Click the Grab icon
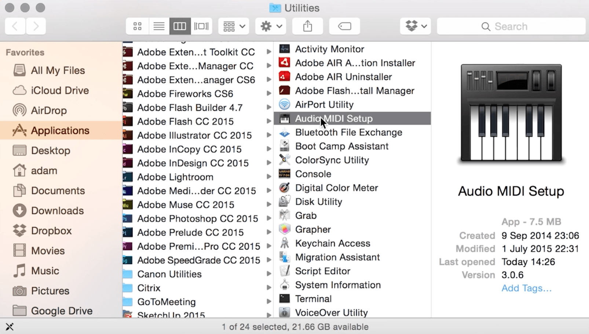The width and height of the screenshot is (589, 334). click(x=284, y=215)
